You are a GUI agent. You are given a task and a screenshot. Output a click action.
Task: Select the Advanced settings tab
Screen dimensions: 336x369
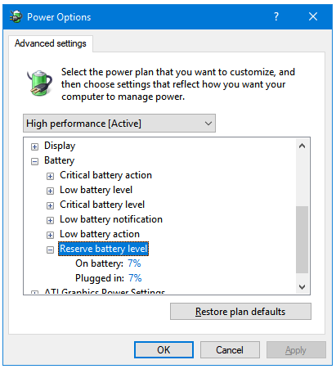pos(51,43)
